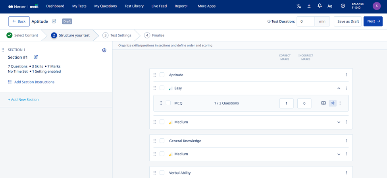Click the download icon in header
Image resolution: width=387 pixels, height=178 pixels.
point(309,6)
